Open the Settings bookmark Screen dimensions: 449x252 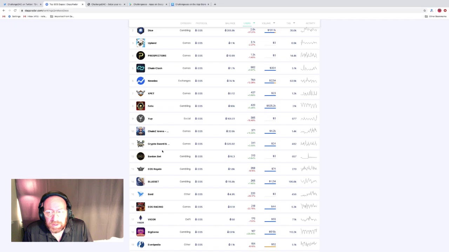(14, 16)
